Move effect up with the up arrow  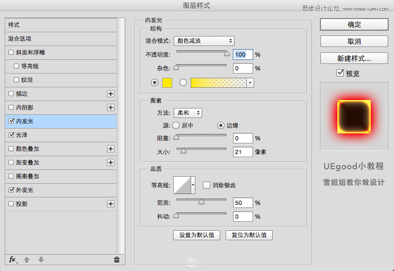(x=26, y=260)
